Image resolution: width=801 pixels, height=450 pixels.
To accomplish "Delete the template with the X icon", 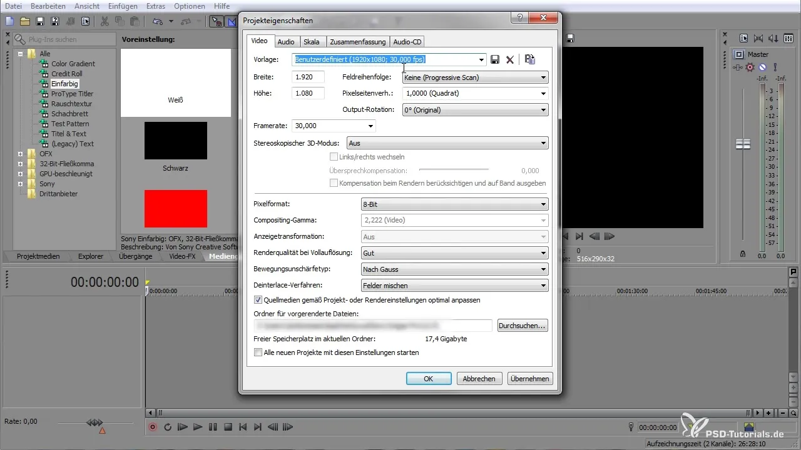I will [510, 59].
